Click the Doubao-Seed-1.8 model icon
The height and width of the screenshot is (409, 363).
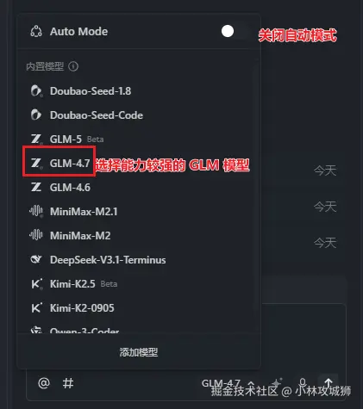tap(36, 91)
